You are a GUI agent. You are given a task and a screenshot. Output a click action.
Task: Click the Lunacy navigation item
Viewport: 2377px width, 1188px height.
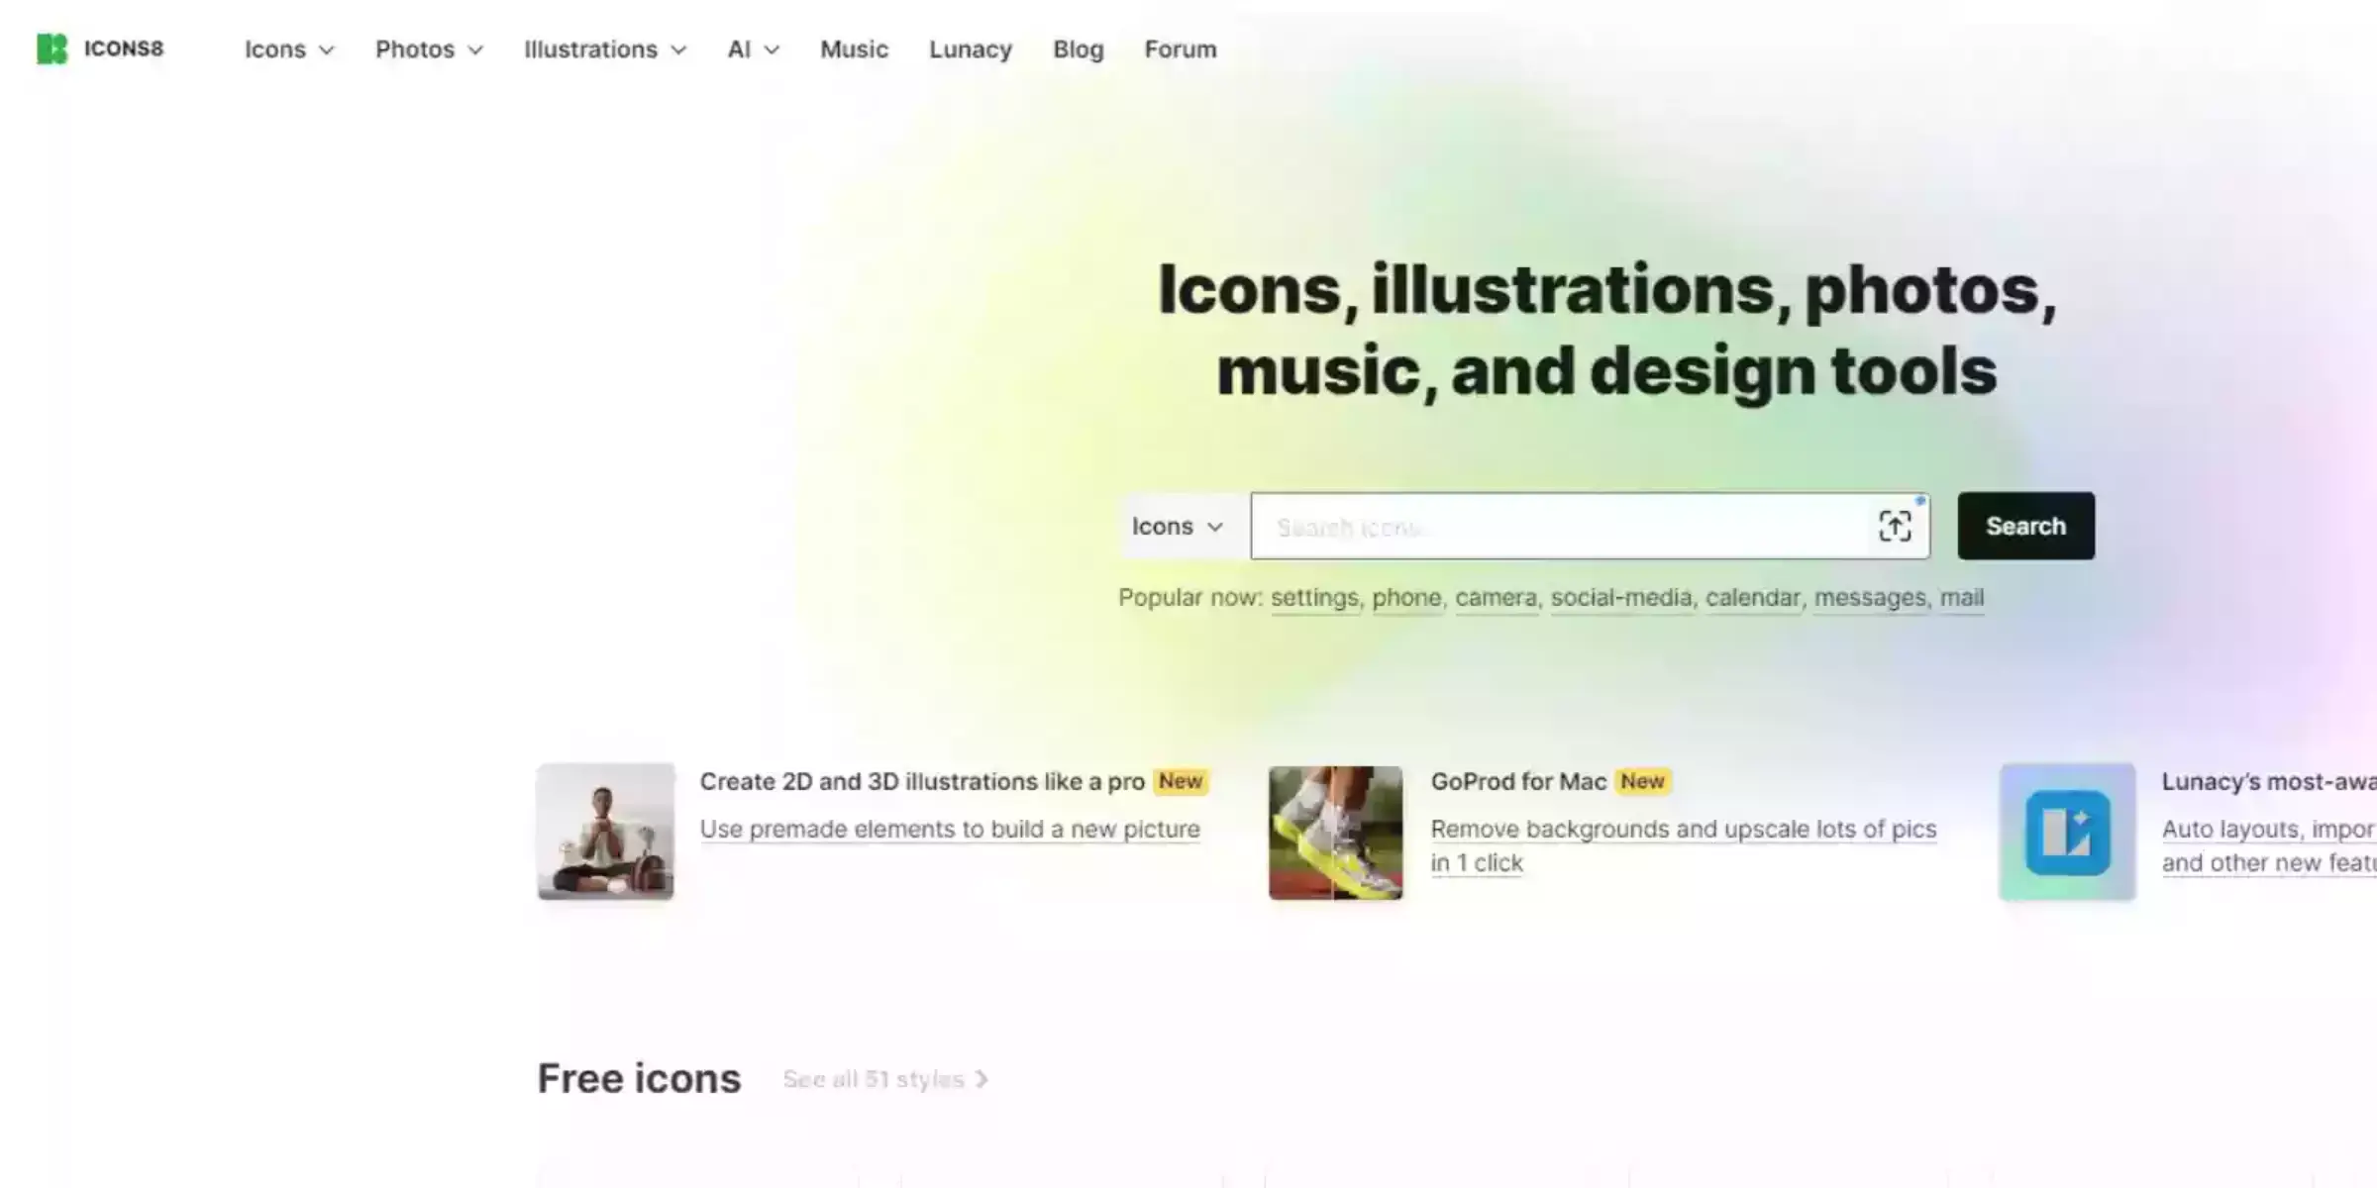[x=971, y=49]
